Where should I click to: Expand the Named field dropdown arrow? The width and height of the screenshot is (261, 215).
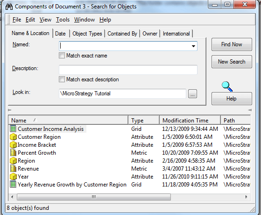(193, 46)
